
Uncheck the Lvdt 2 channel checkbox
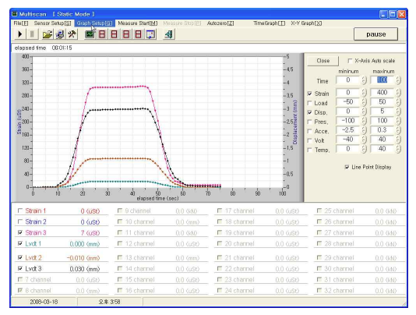coord(20,257)
